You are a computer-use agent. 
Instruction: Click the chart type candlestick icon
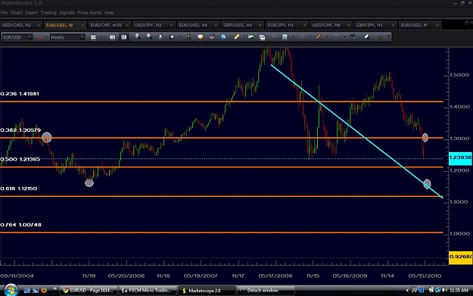pos(93,37)
